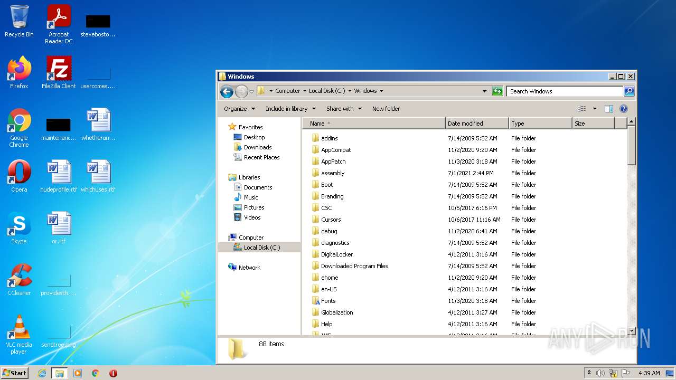
Task: Open Firefox desktop shortcut
Action: [19, 72]
